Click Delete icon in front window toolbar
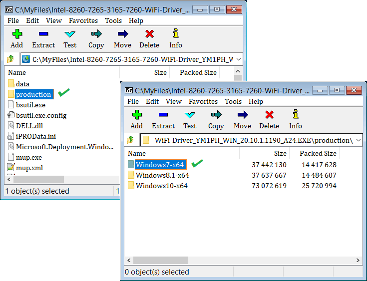367x281 pixels. click(x=269, y=115)
